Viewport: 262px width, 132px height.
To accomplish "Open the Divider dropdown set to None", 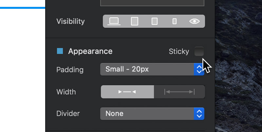I will click(152, 114).
